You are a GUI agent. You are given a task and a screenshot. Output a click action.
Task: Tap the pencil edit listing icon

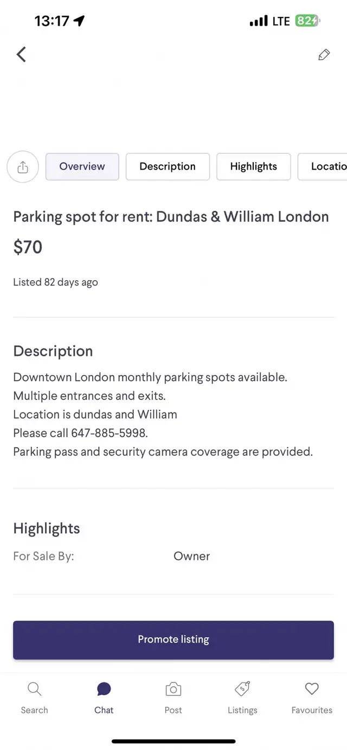pos(324,55)
